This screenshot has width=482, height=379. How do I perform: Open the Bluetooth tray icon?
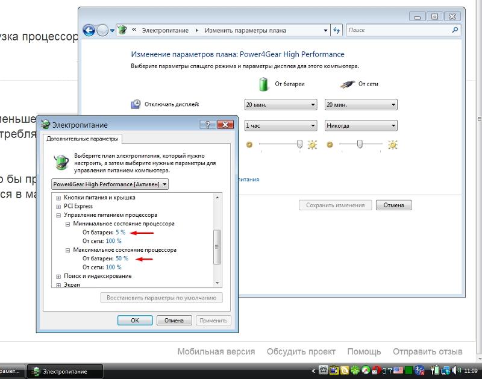coord(419,371)
